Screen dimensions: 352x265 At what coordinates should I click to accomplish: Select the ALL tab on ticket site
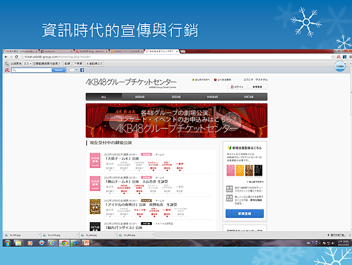click(104, 97)
